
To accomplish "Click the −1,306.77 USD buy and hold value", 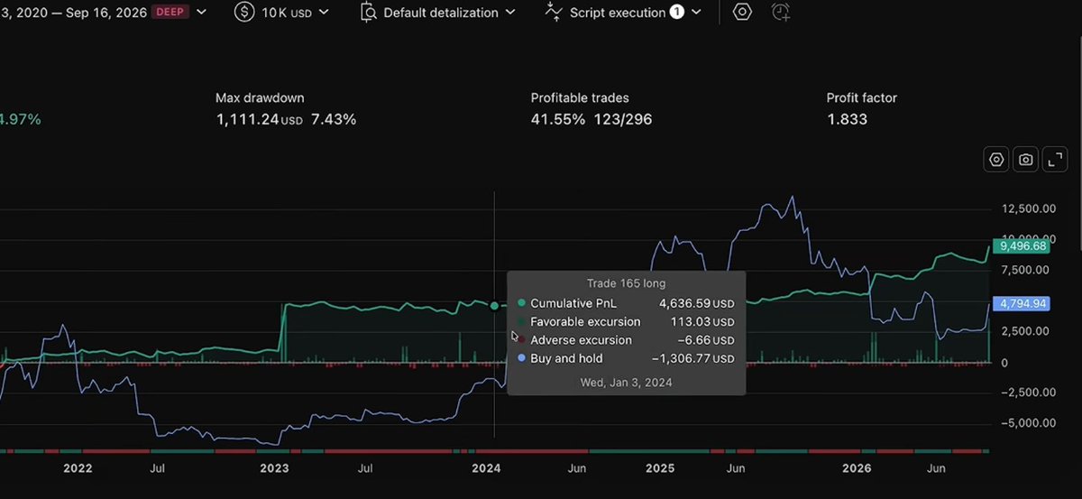I will tap(692, 358).
